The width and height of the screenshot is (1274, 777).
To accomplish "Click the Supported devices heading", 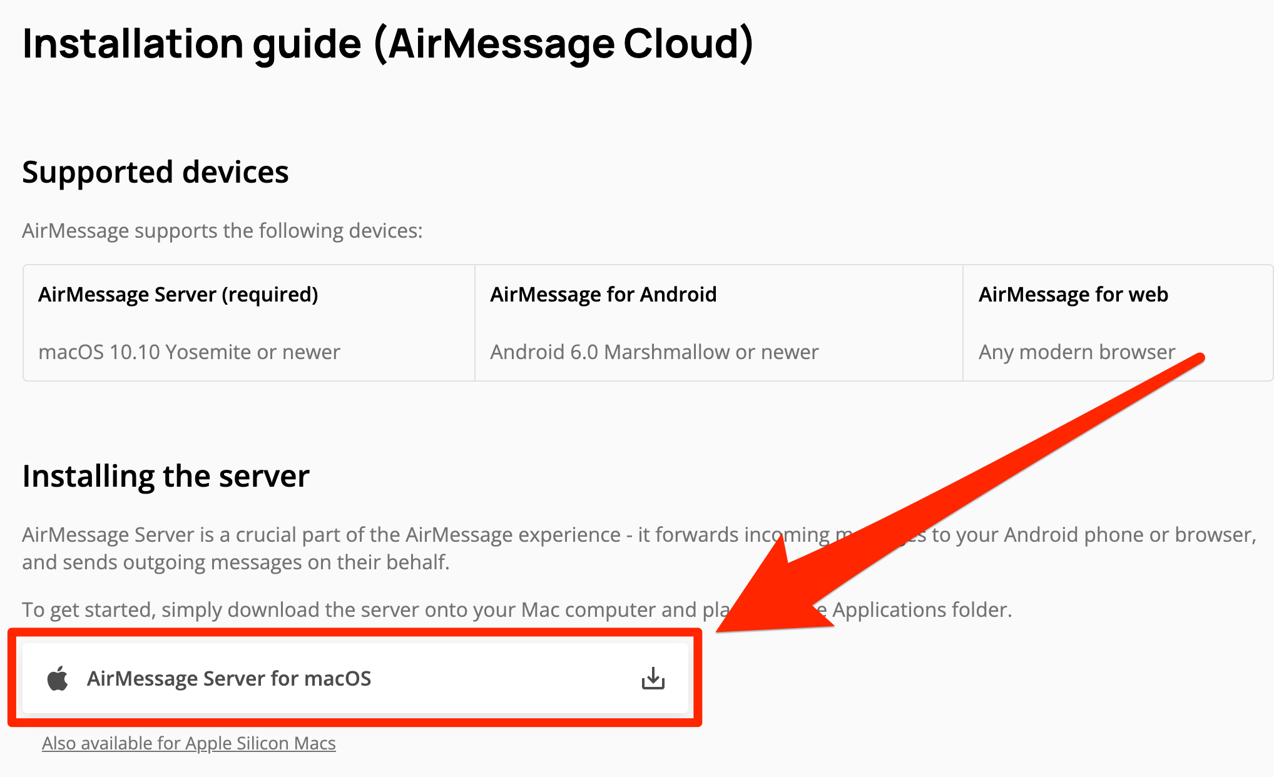I will click(x=155, y=172).
